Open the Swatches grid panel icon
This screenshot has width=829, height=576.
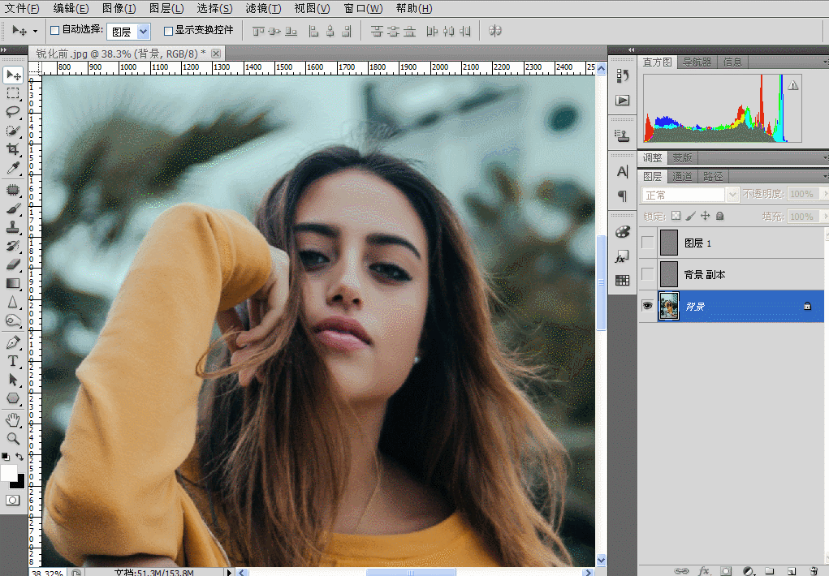click(622, 281)
